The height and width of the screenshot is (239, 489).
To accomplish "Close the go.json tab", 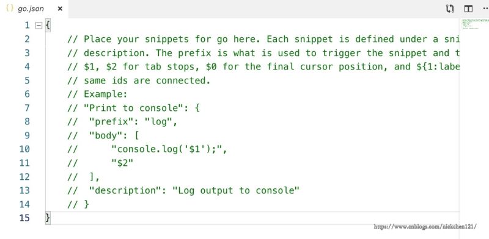I will click(60, 9).
